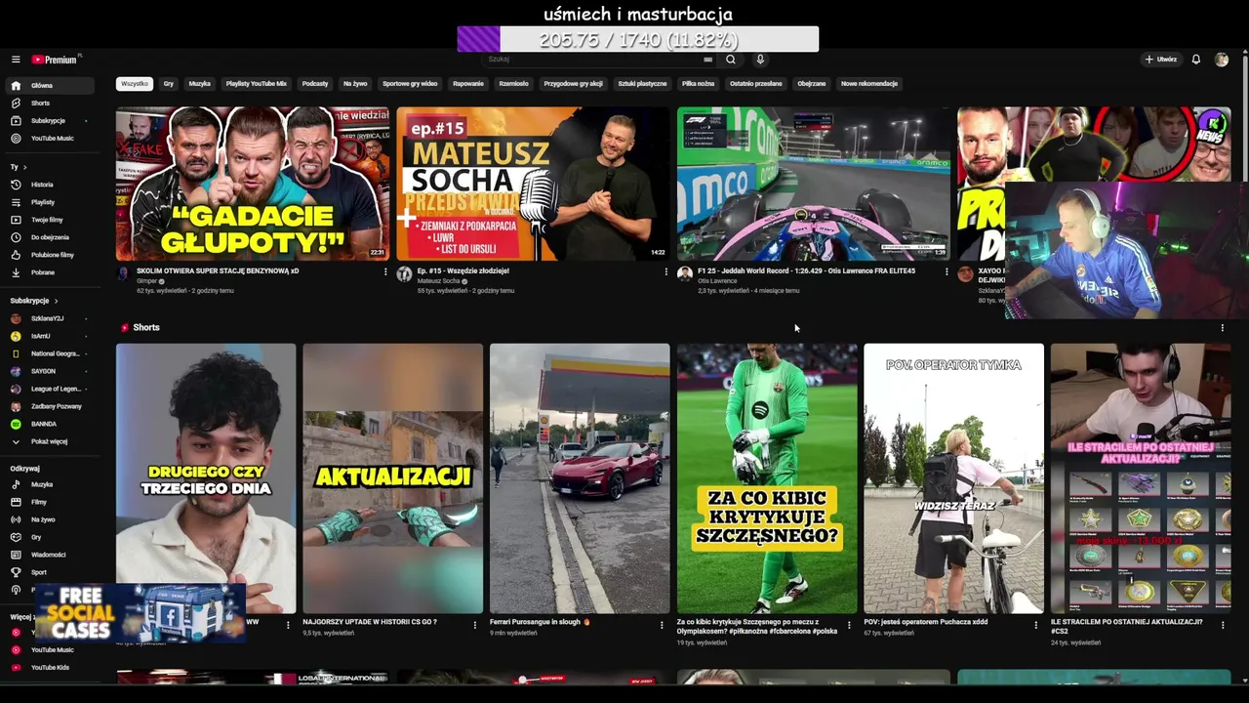The width and height of the screenshot is (1249, 703).
Task: Select Playlisty YouTube Mix chip
Action: pos(257,84)
